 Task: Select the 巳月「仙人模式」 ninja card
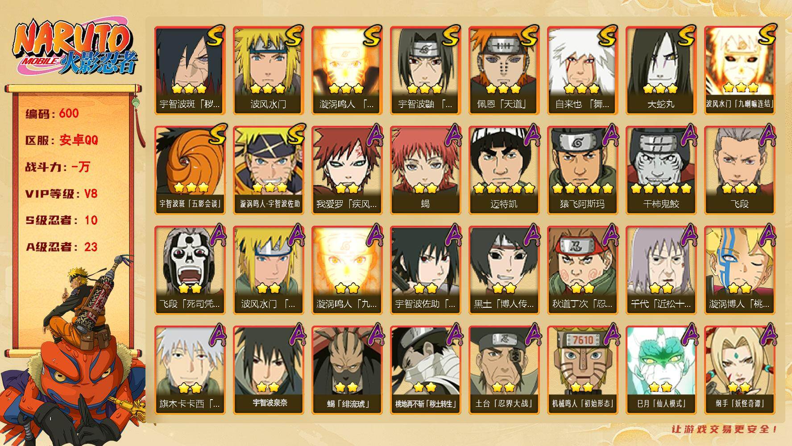click(661, 370)
